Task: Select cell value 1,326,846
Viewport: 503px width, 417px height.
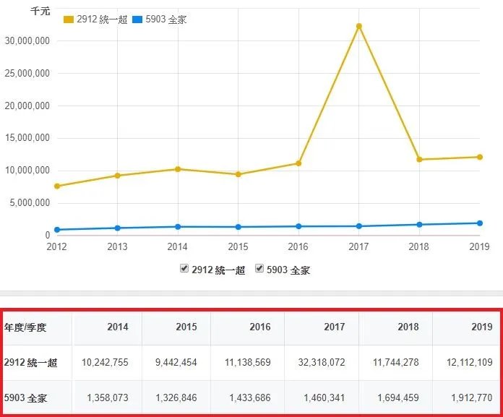Action: point(176,397)
